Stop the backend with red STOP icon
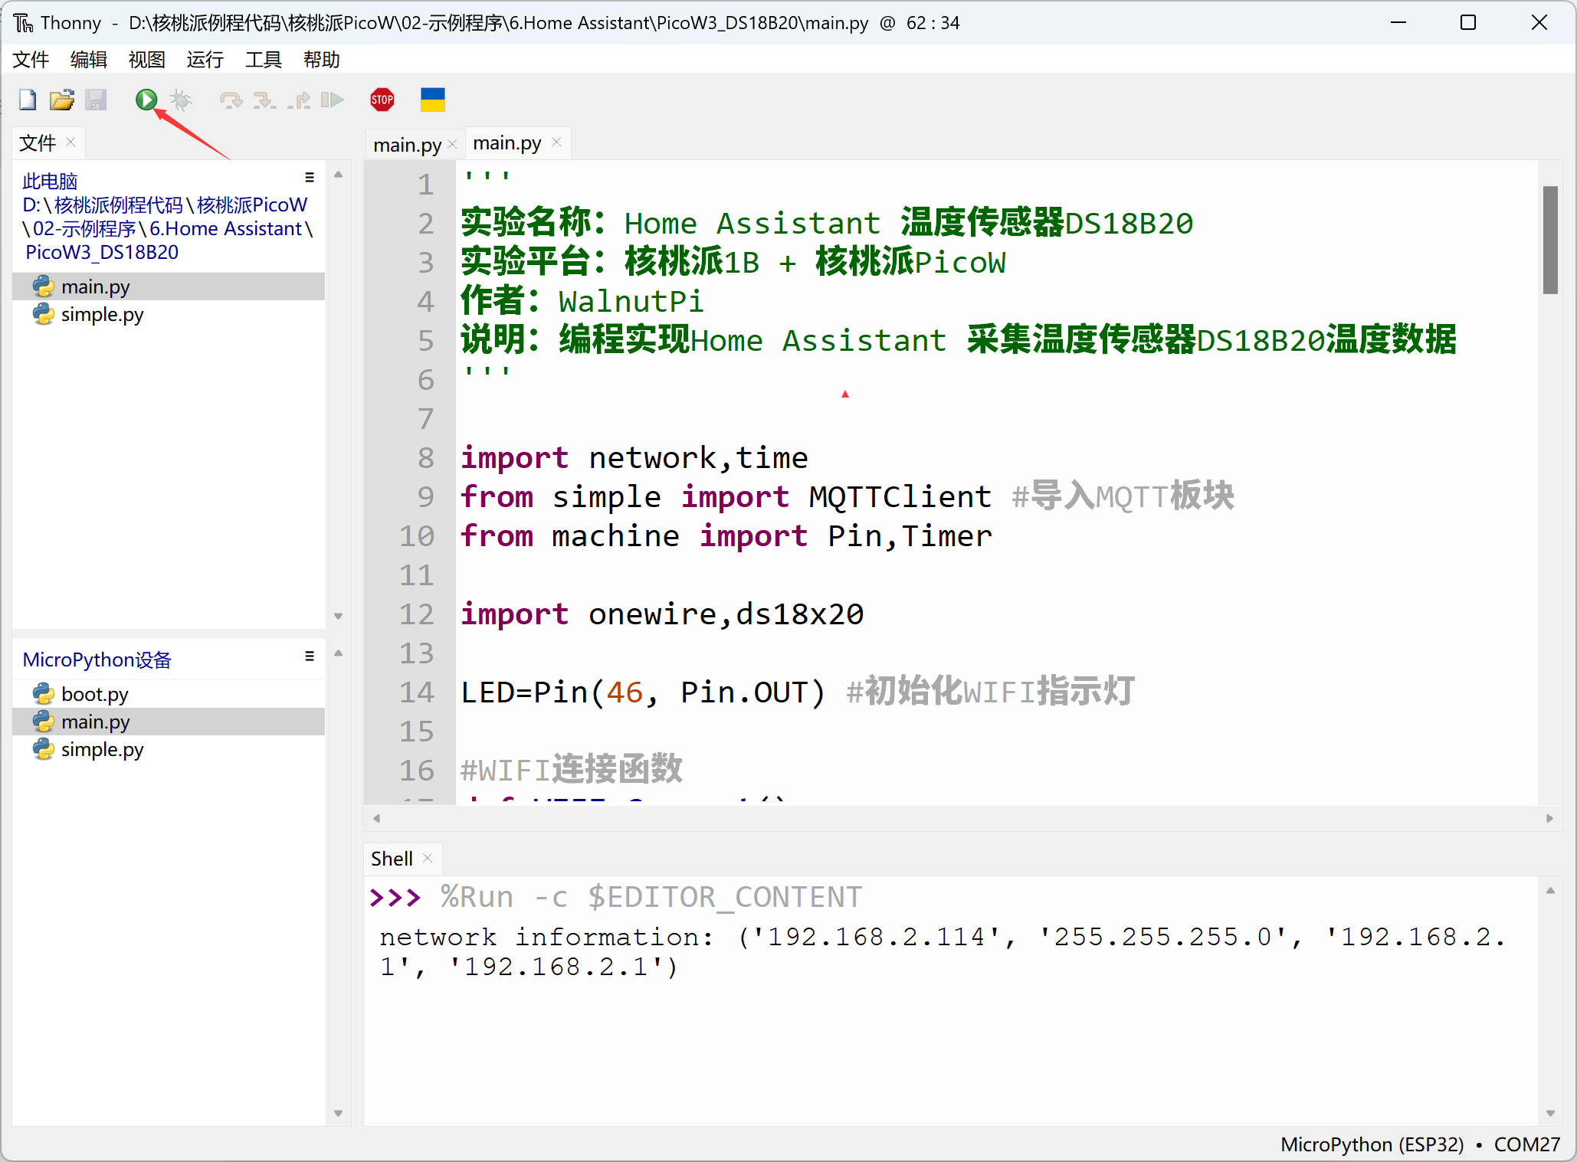This screenshot has width=1577, height=1162. [x=382, y=100]
